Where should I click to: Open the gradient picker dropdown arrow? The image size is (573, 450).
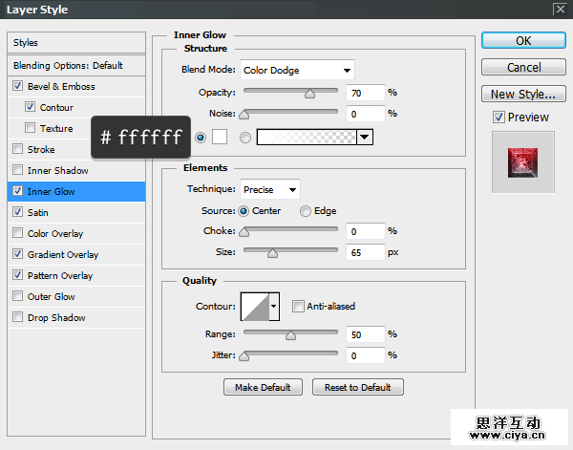click(x=364, y=138)
